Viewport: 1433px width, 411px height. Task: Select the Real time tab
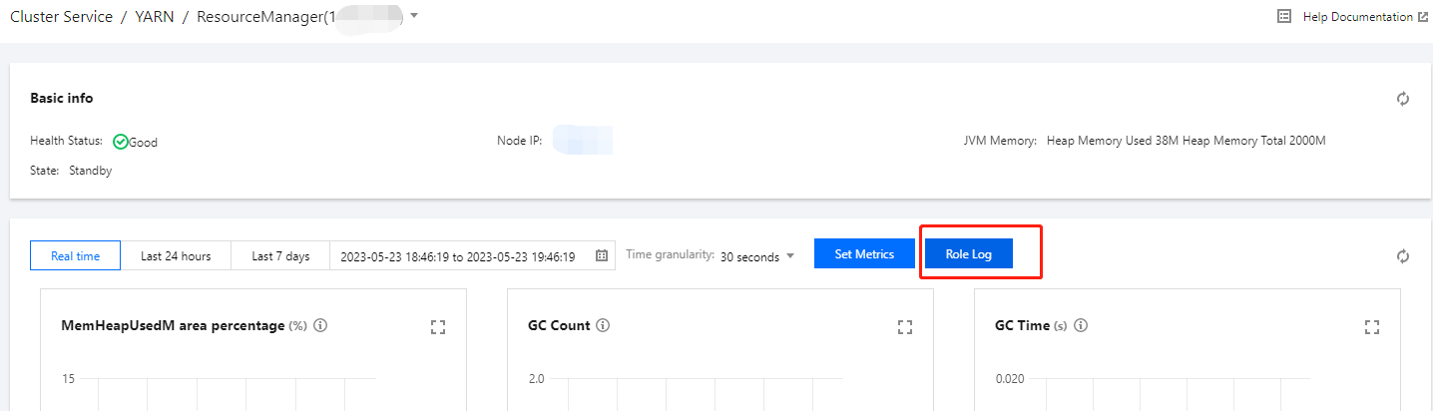click(76, 256)
